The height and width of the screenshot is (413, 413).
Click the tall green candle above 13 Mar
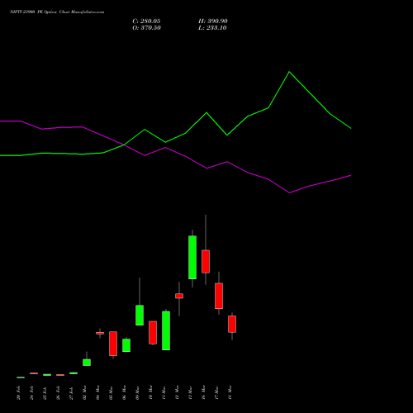[192, 258]
